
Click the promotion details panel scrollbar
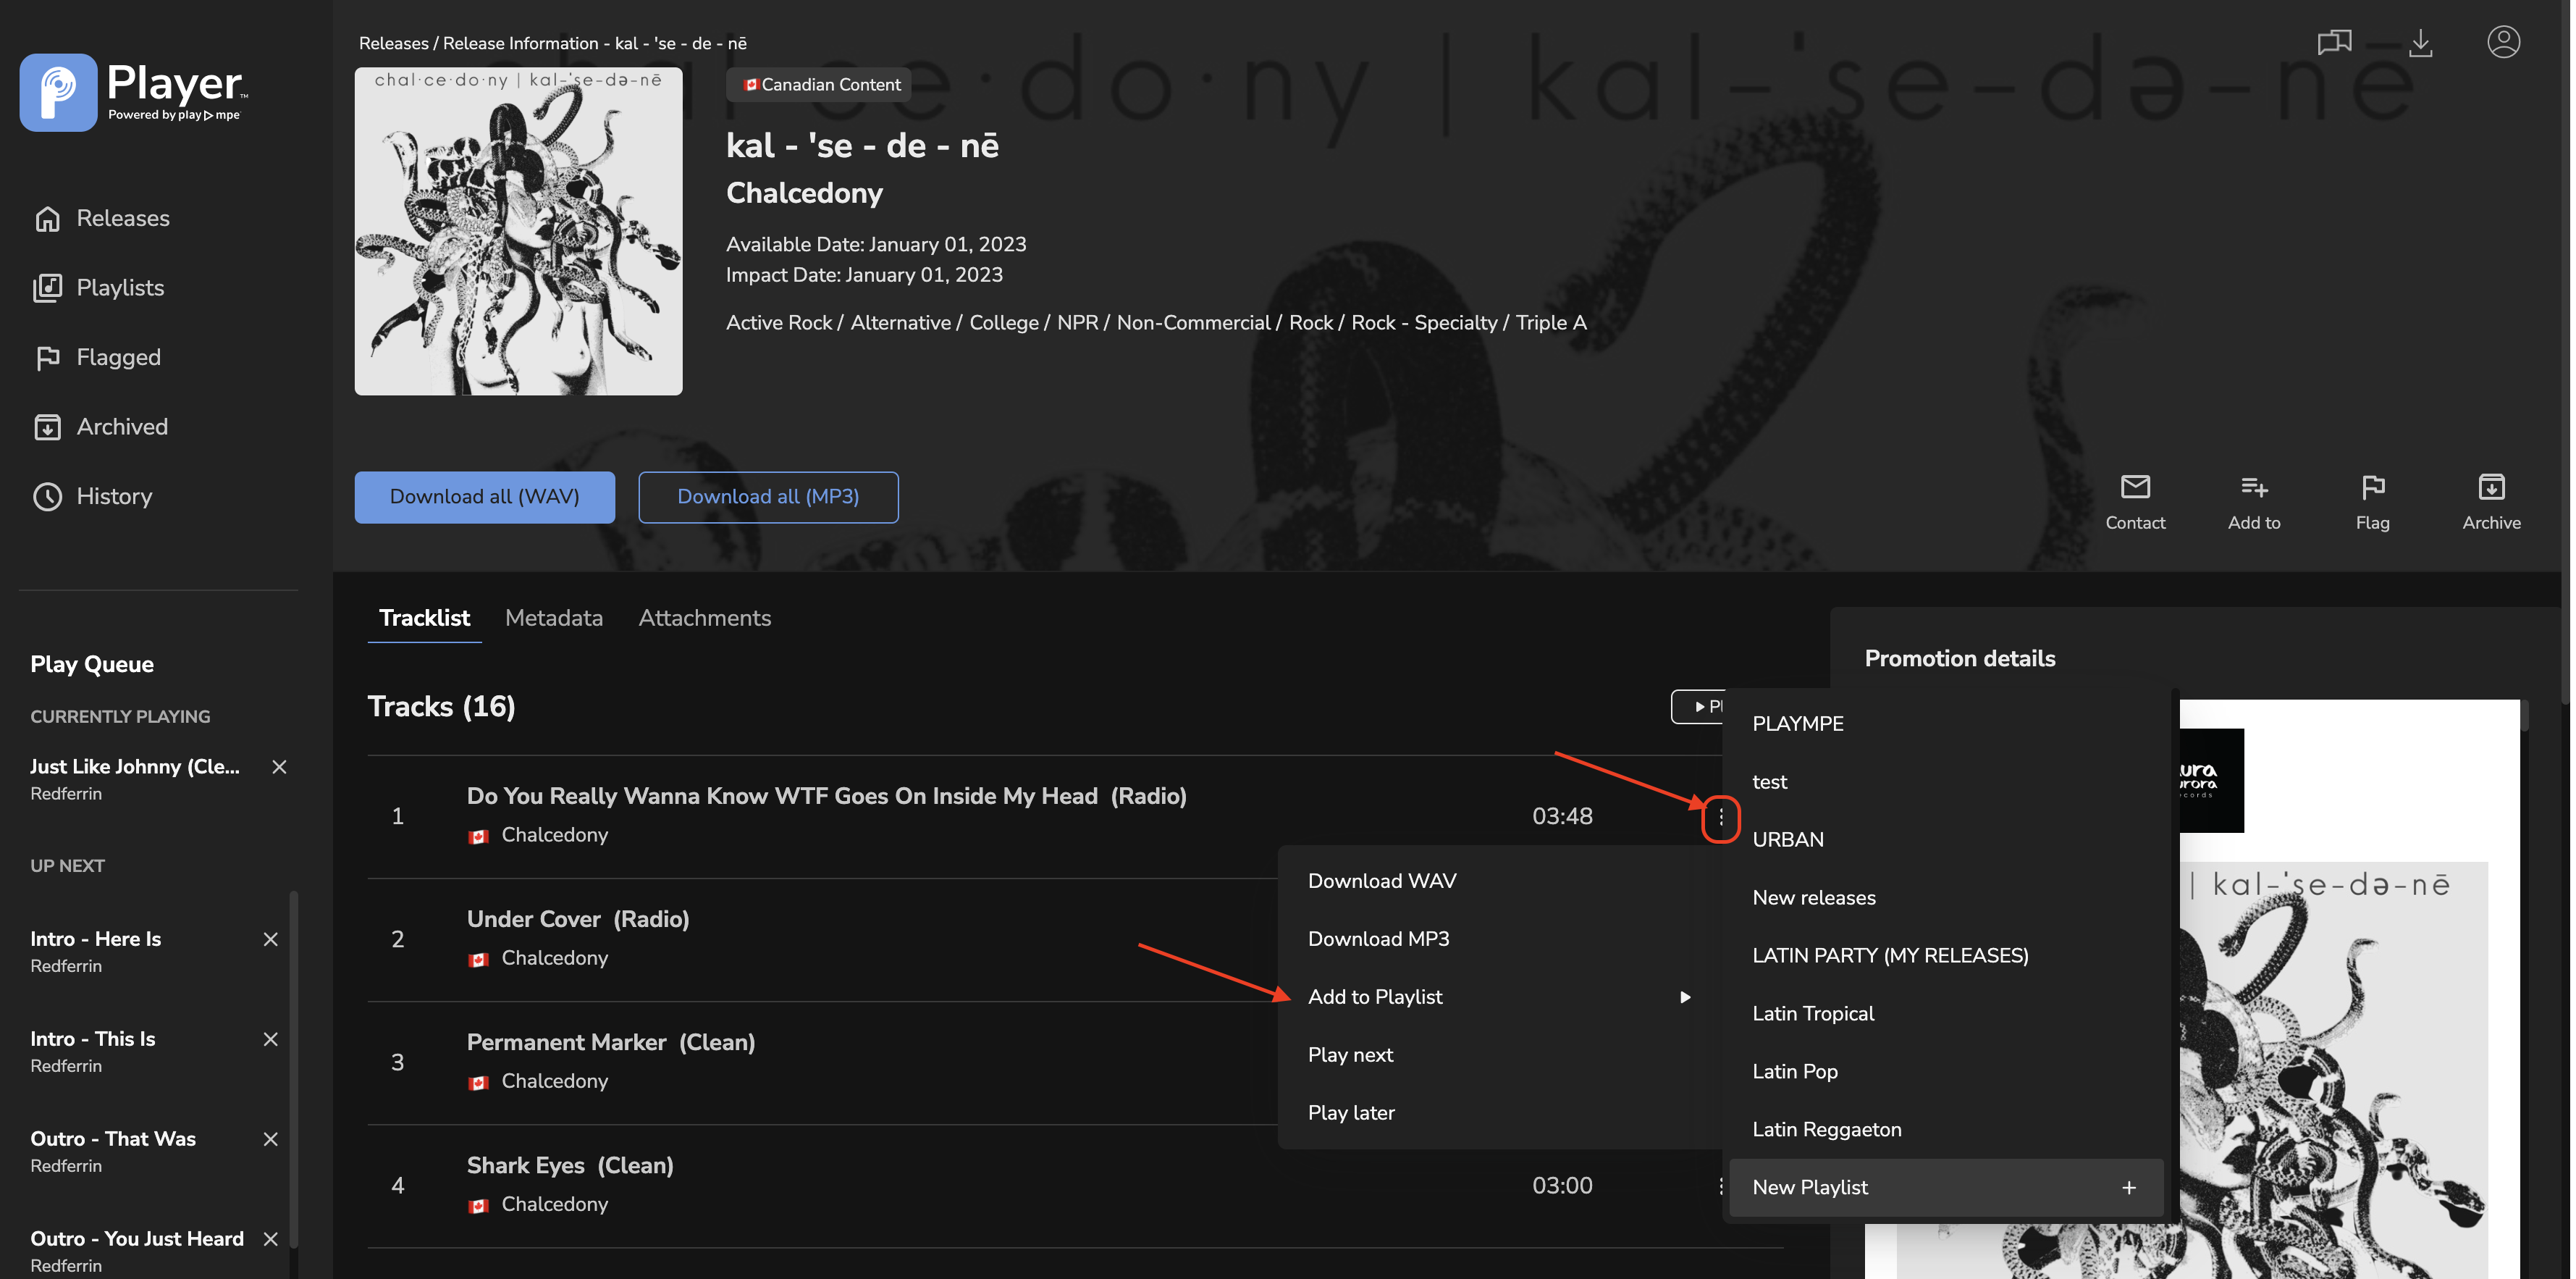pos(2525,716)
